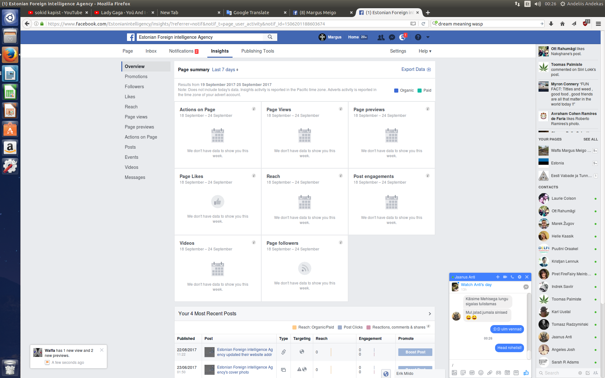Click the Facebook search input field
Image resolution: width=605 pixels, height=378 pixels.
200,37
